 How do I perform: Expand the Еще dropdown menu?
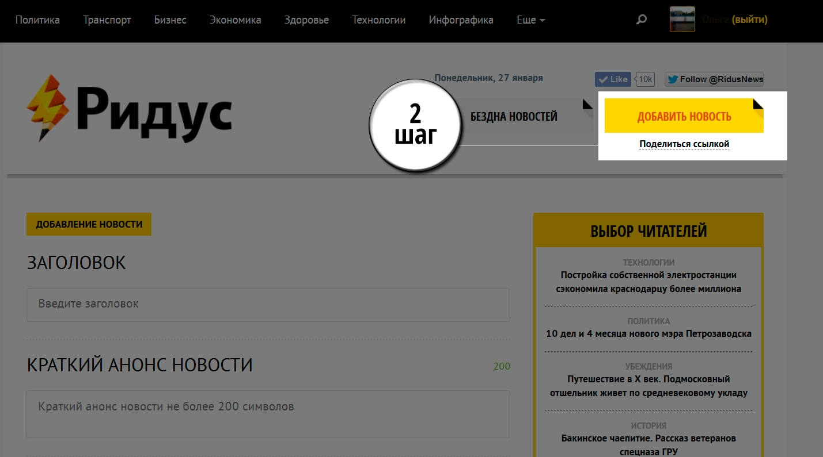pos(530,20)
